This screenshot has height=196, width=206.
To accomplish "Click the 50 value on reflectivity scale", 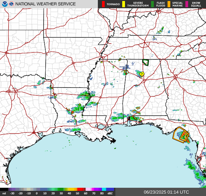I will (x=77, y=193).
